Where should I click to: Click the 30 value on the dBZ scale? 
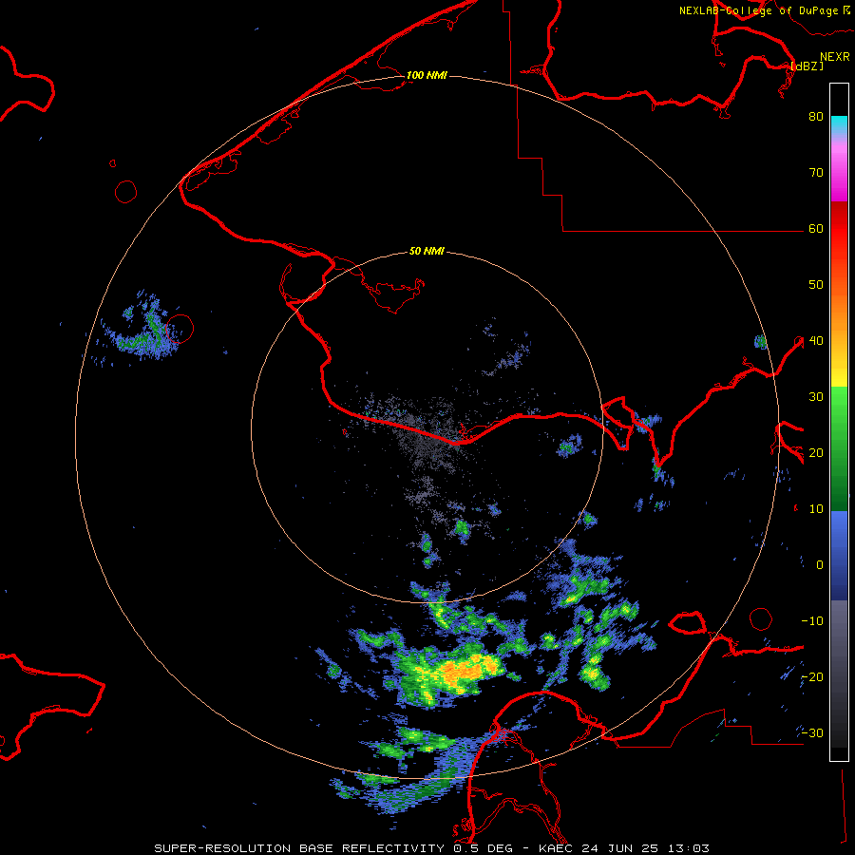(816, 396)
